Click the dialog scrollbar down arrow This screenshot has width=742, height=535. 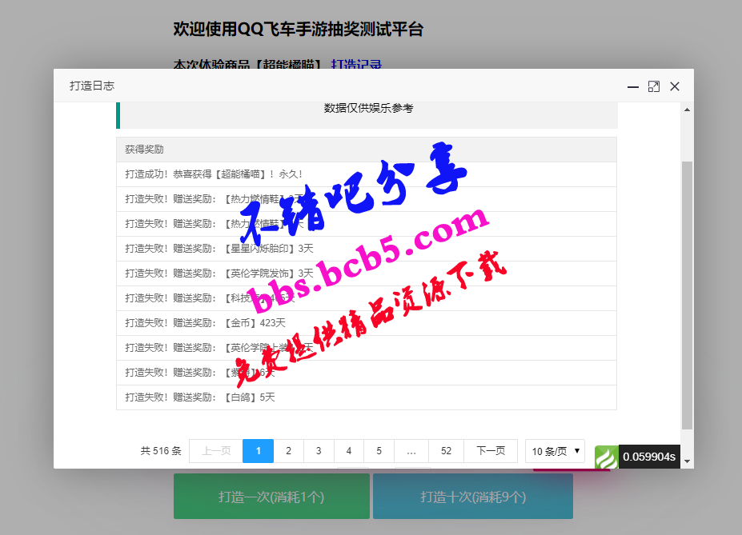coord(687,461)
